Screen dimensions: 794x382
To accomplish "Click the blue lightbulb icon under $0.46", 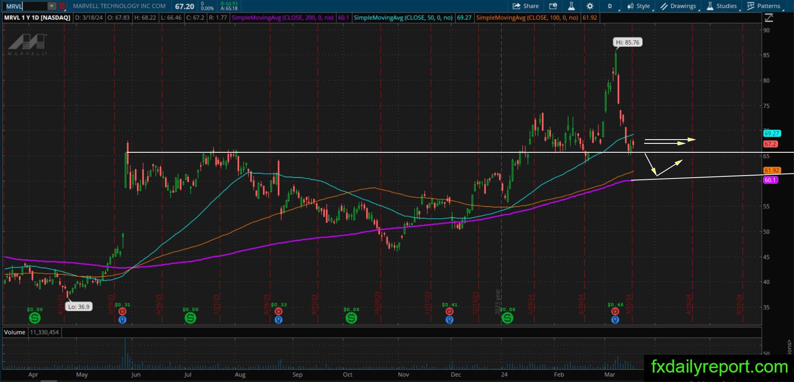I will 615,320.
